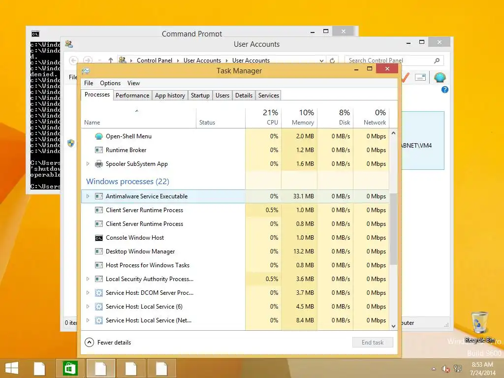Expand Spooler SubSystem App row
The height and width of the screenshot is (378, 504).
[x=88, y=164]
